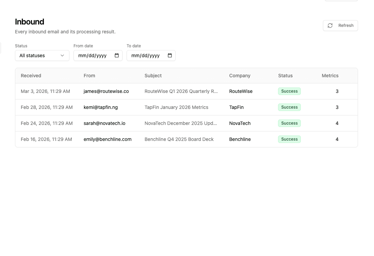Open the To date calendar picker icon
374x256 pixels.
tap(170, 55)
